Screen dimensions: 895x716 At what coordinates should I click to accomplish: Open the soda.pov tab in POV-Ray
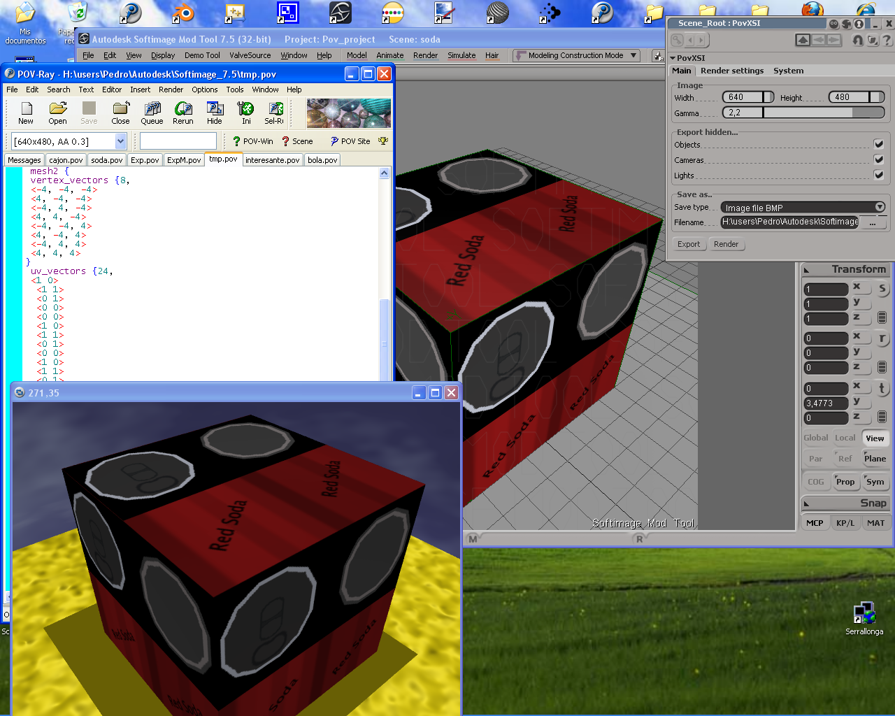[x=107, y=160]
